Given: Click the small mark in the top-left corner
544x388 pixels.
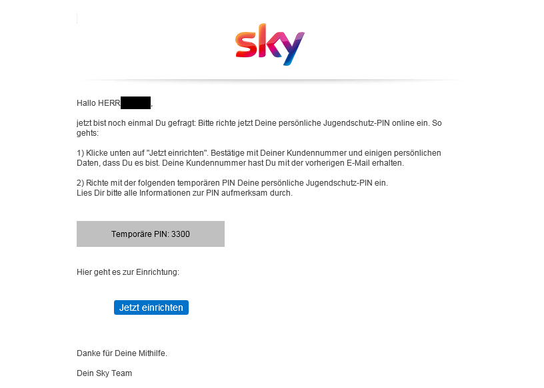Looking at the screenshot, I should click(77, 19).
